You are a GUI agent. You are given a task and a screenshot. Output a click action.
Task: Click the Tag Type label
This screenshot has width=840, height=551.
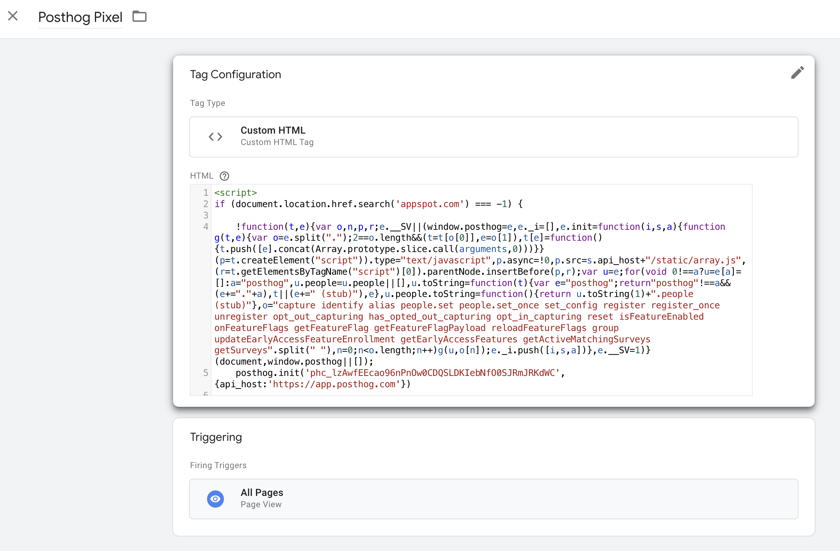207,103
